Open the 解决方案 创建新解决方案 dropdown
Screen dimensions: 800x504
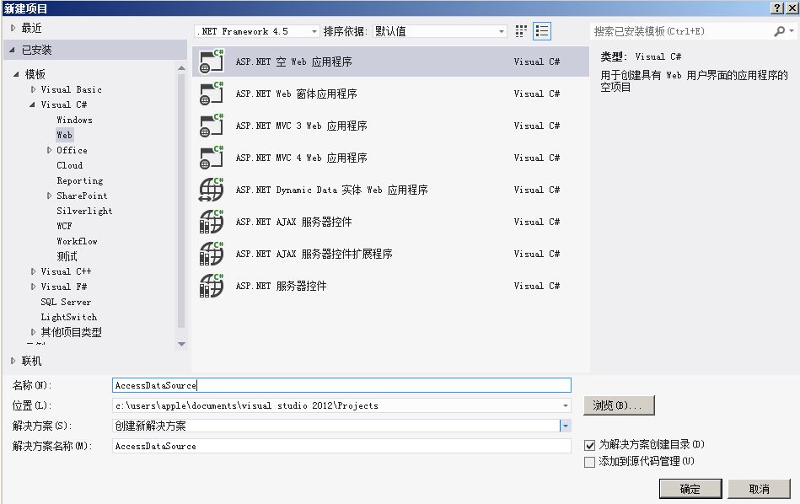(566, 426)
